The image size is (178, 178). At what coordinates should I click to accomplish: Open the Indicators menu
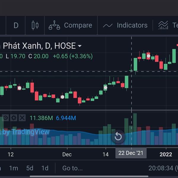(x=125, y=25)
